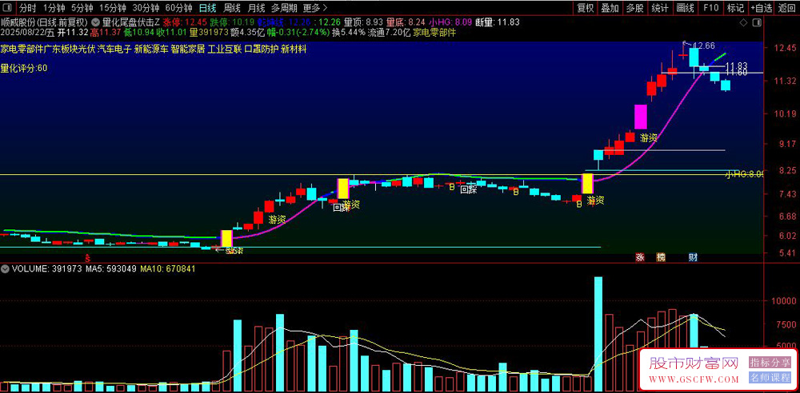Click the 2025/08/22/五 date text
The height and width of the screenshot is (393, 800).
[27, 32]
